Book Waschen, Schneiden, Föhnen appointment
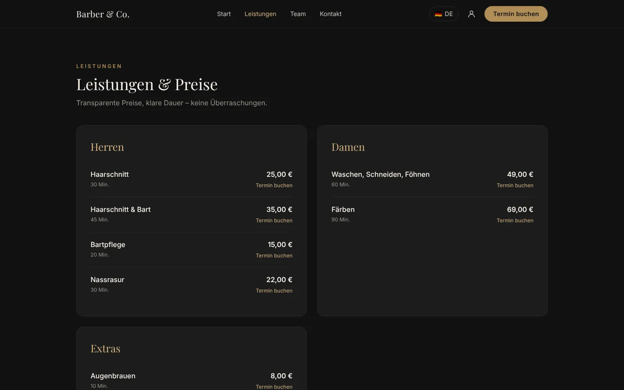Image resolution: width=624 pixels, height=390 pixels. click(x=515, y=185)
